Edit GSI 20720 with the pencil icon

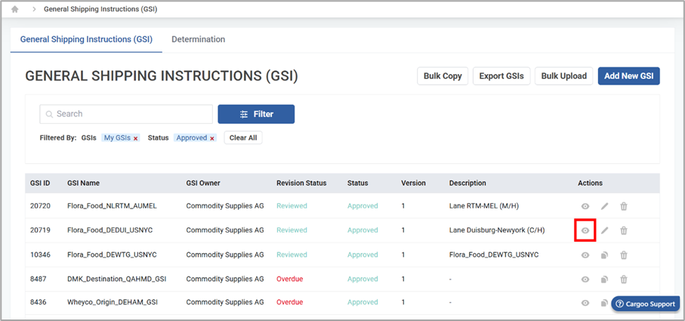pyautogui.click(x=605, y=206)
